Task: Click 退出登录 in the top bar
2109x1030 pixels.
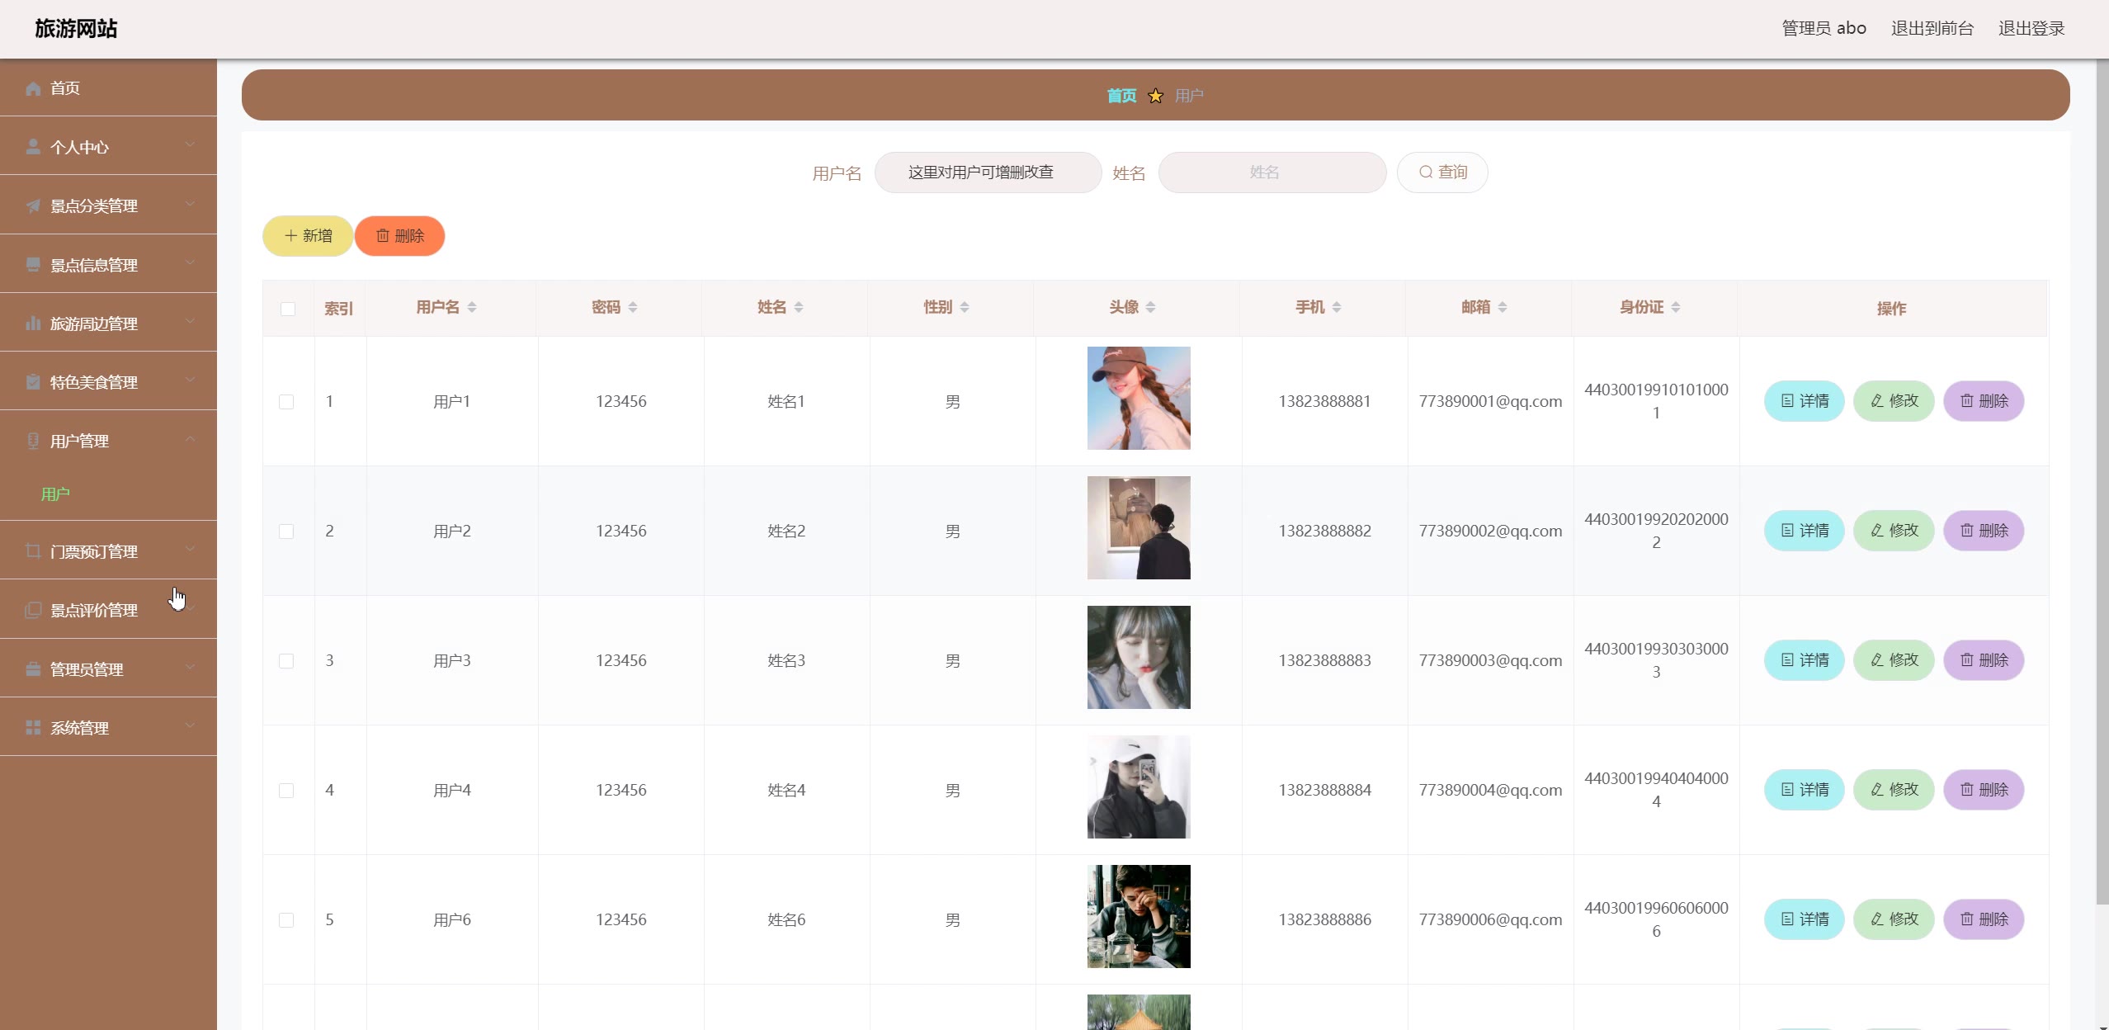Action: point(2031,28)
